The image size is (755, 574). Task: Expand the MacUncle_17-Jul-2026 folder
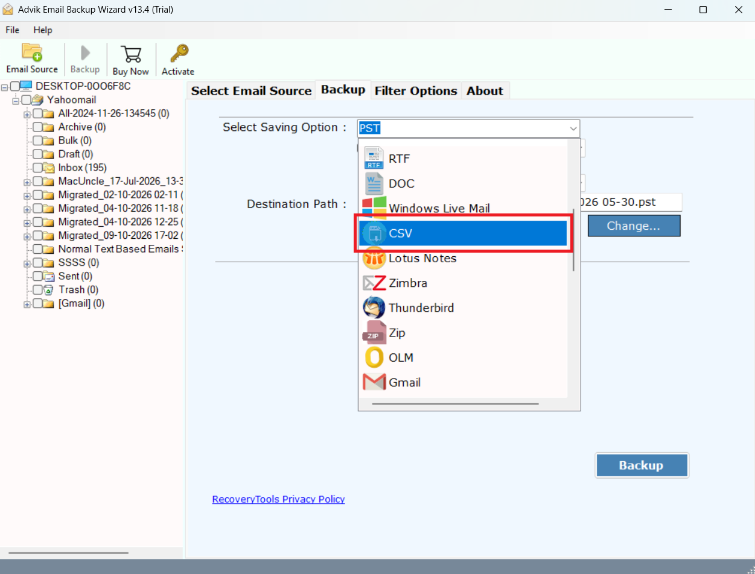click(27, 181)
